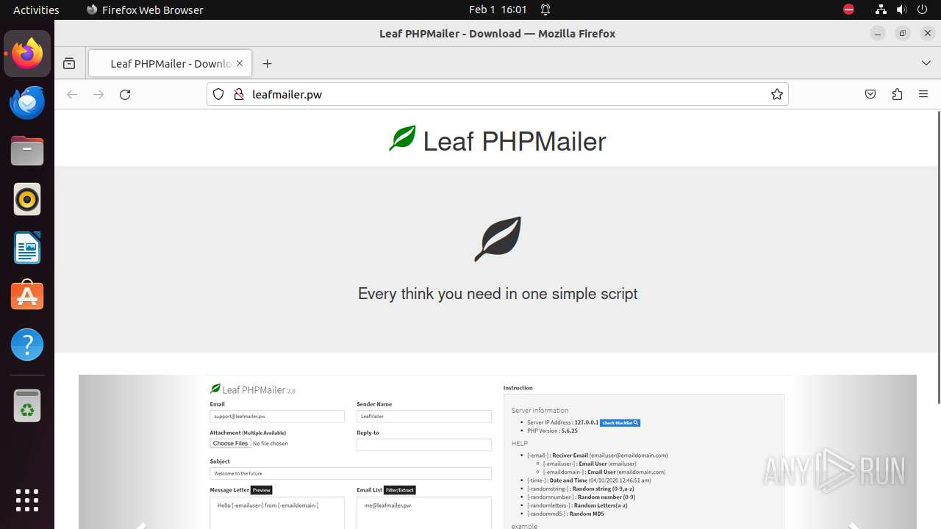Open the Files manager in the dock
941x529 pixels.
[27, 151]
